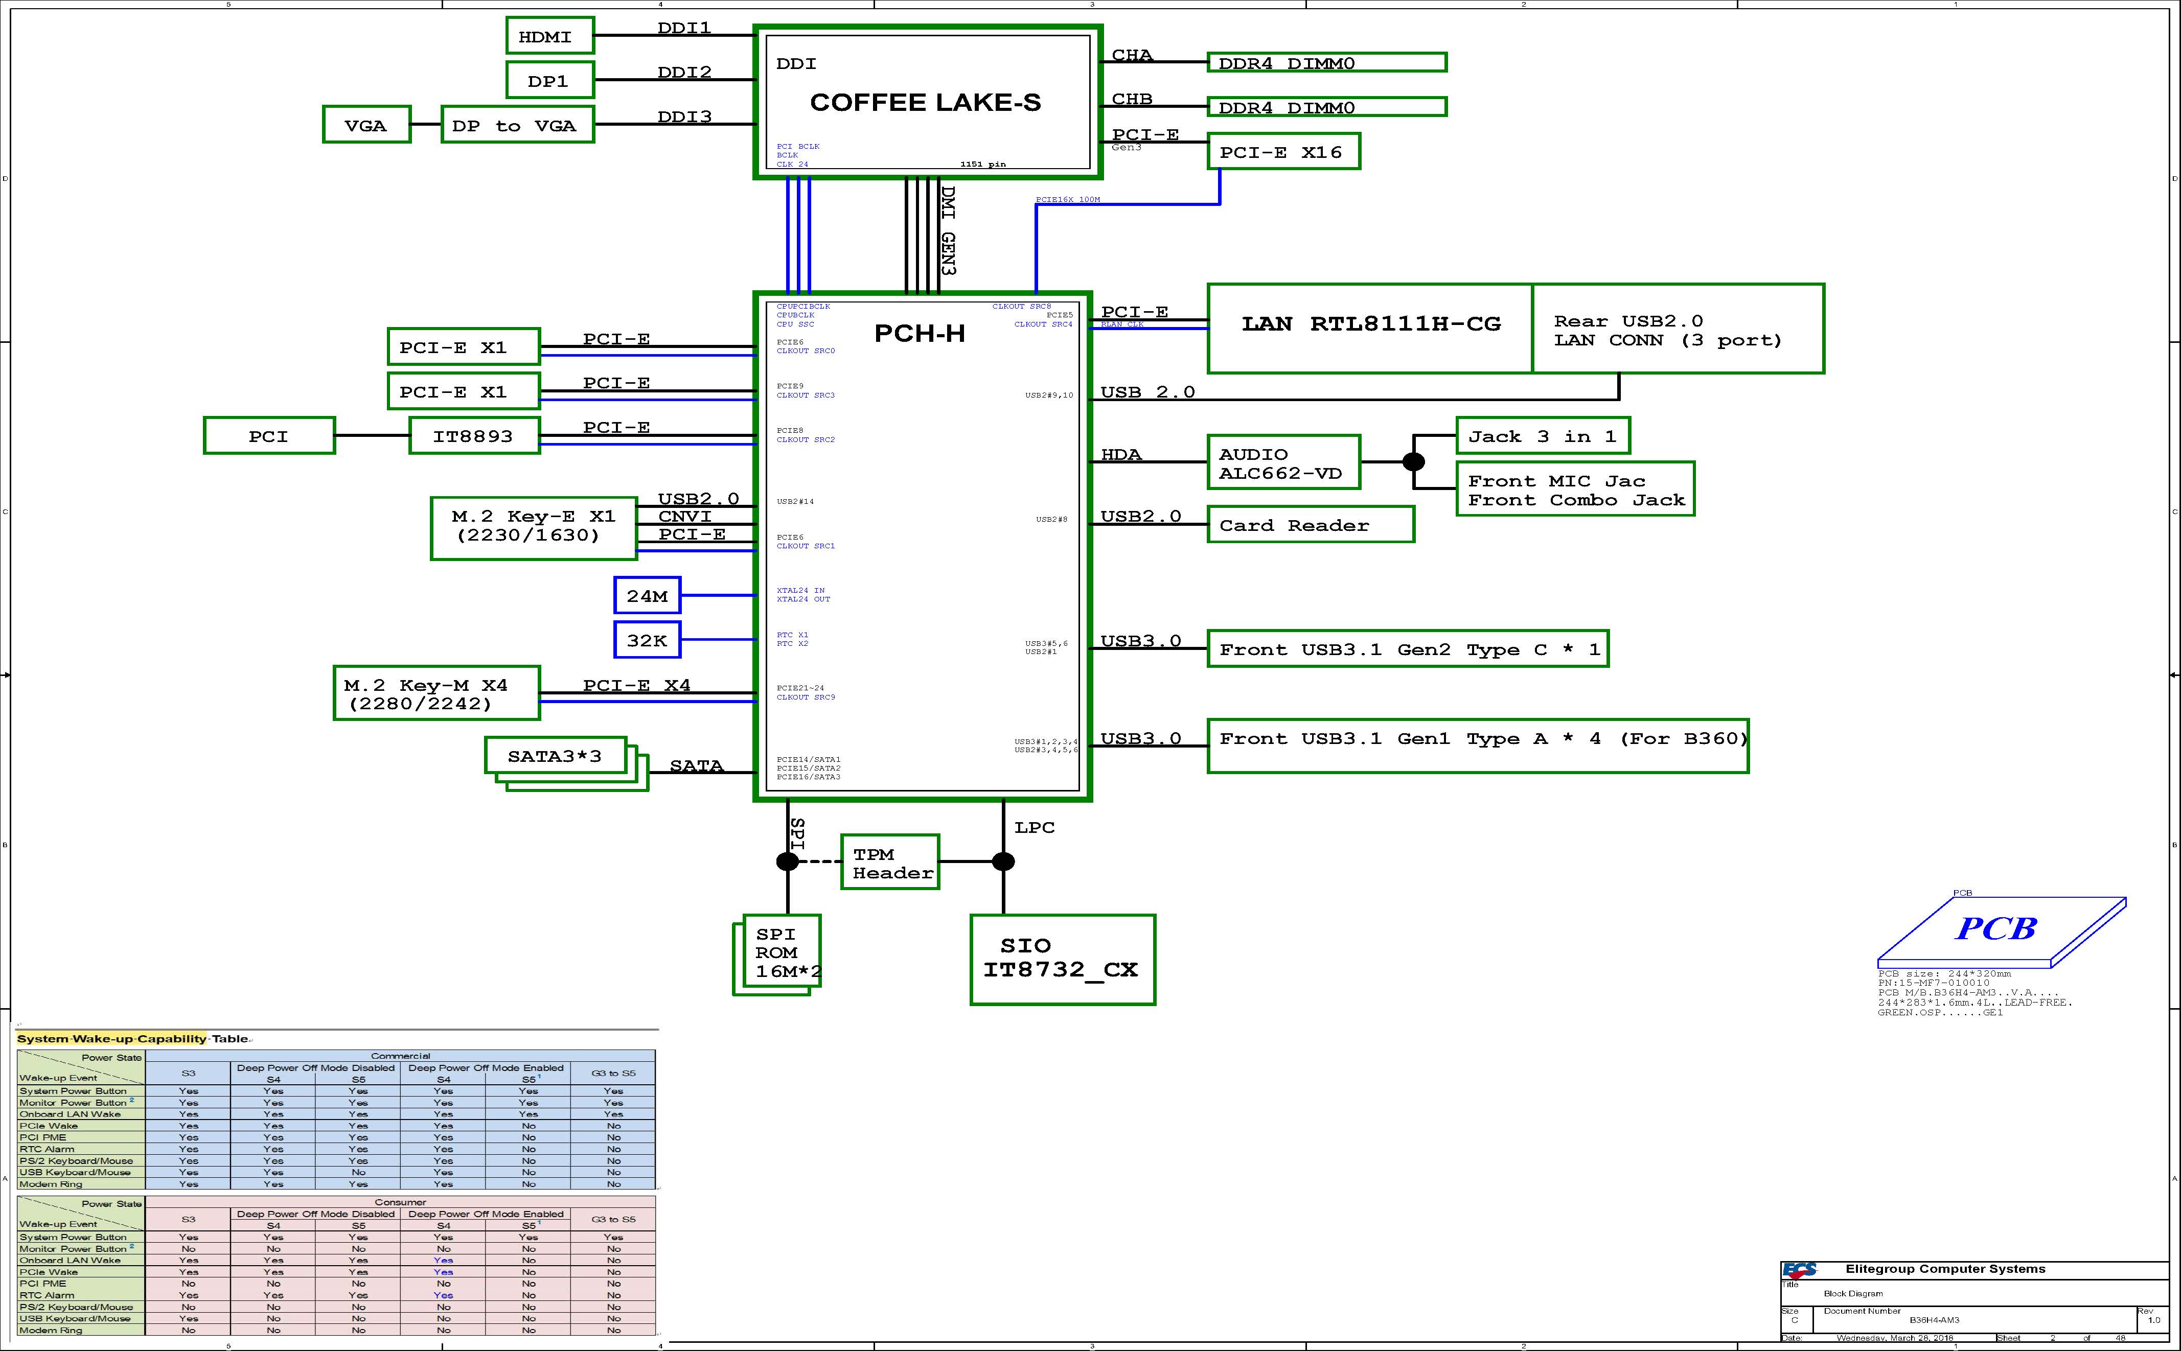Click the DDI1 line label
This screenshot has height=1351, width=2181.
coord(685,28)
